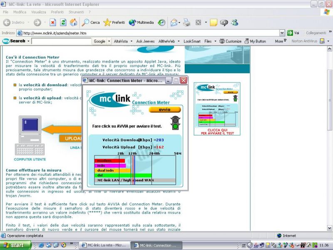Image resolution: width=333 pixels, height=250 pixels.
Task: Open the history clock icon
Action: 162,22
